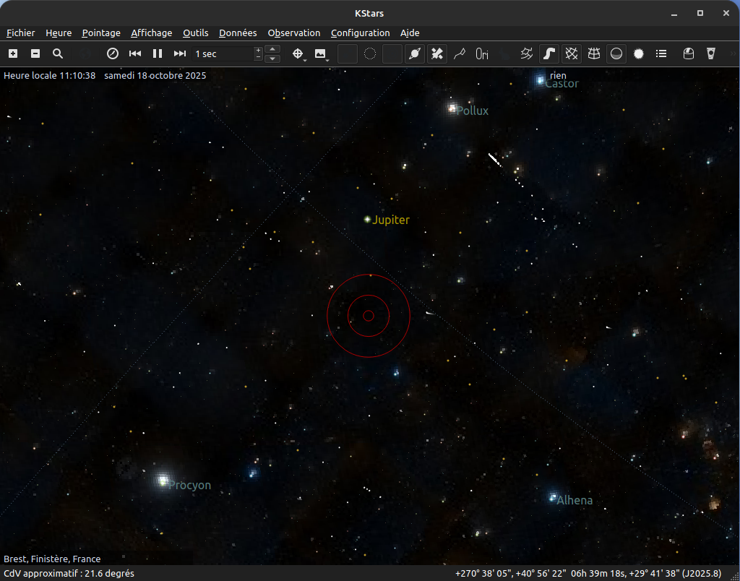Toggle planets display with the Saturn icon
The height and width of the screenshot is (581, 740).
point(415,53)
